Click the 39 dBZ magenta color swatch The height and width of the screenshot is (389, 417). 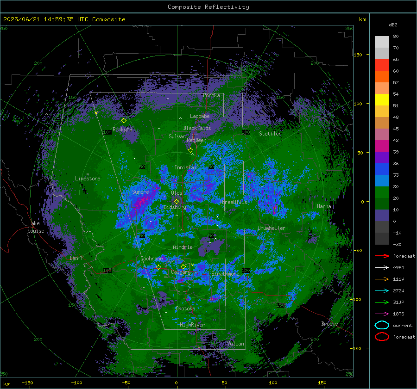point(382,146)
